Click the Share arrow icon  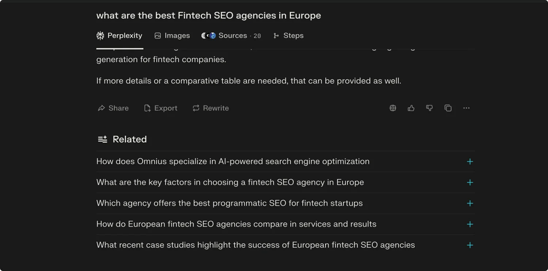(101, 108)
